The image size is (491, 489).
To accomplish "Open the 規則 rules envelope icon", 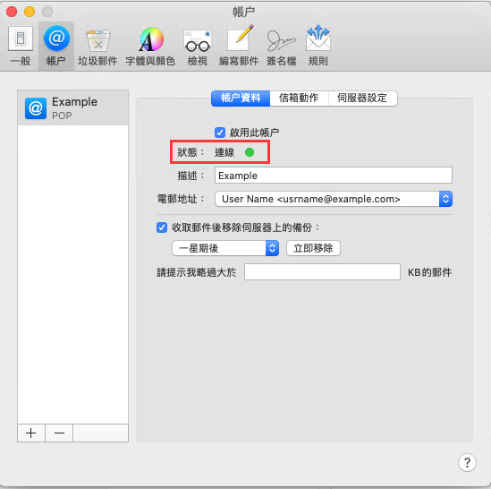I will point(318,39).
